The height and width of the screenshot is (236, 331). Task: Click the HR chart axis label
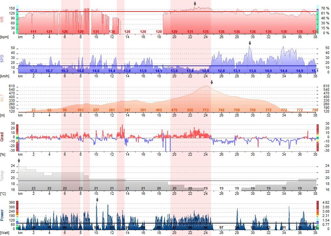tap(2, 20)
